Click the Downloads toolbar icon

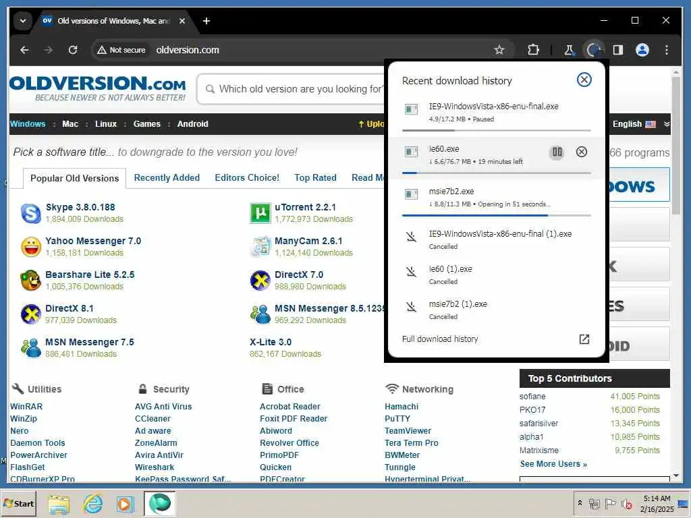tap(594, 50)
